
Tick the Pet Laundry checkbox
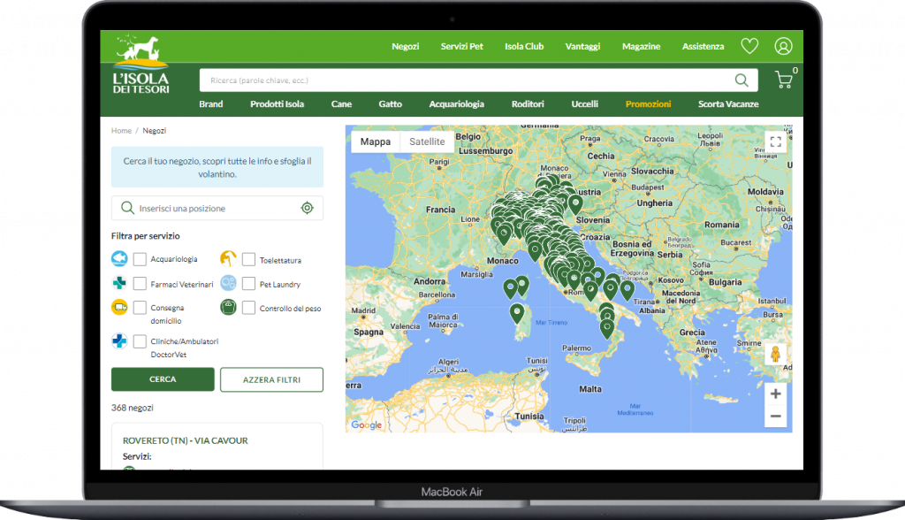[x=248, y=284]
